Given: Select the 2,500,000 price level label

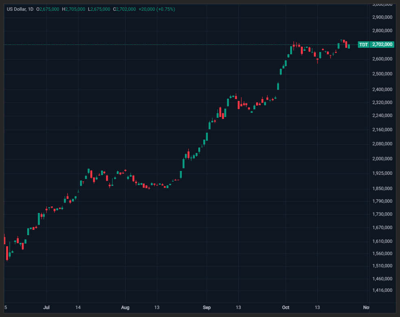Looking at the screenshot, I should pyautogui.click(x=382, y=74).
